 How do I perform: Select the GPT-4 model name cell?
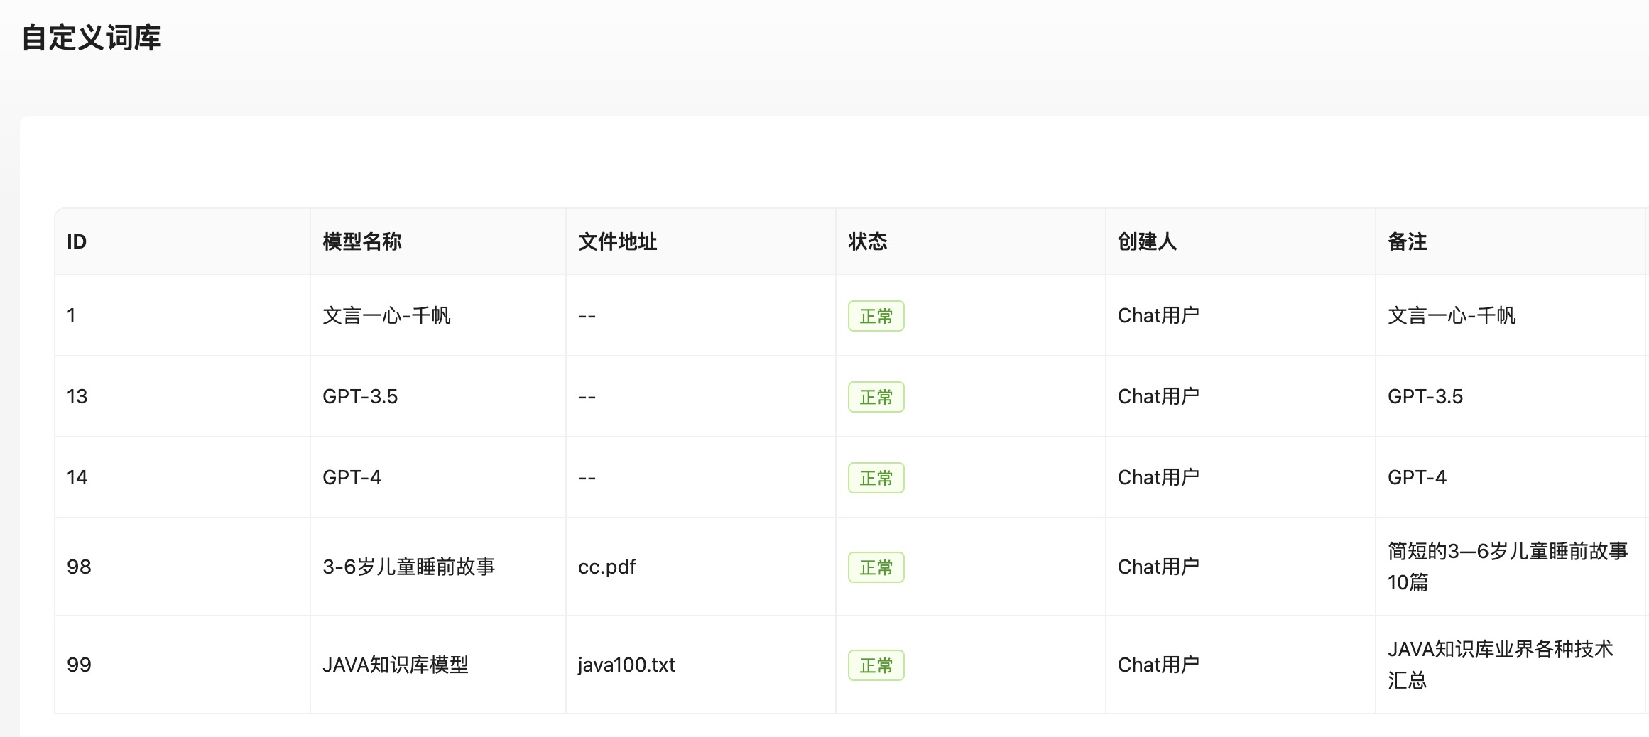(x=352, y=478)
